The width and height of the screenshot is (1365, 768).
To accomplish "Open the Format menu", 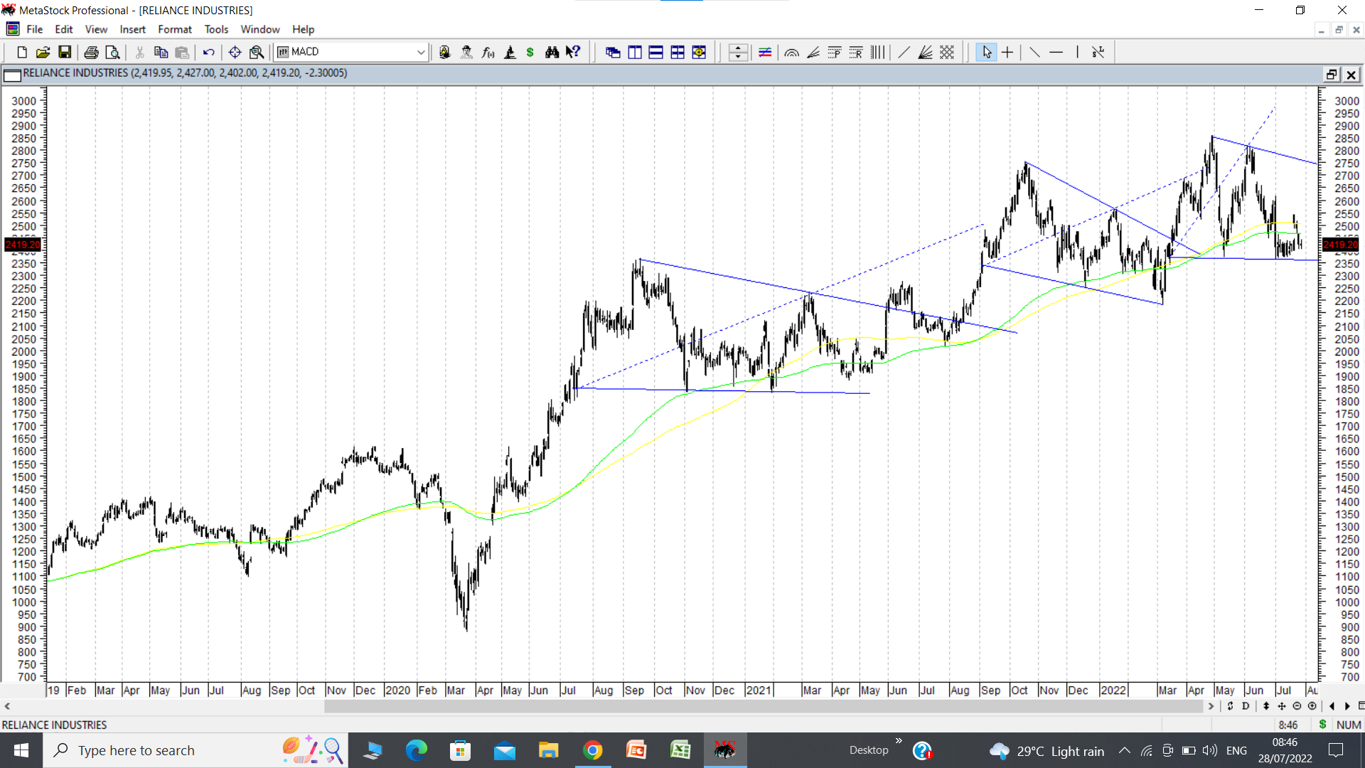I will 174,29.
